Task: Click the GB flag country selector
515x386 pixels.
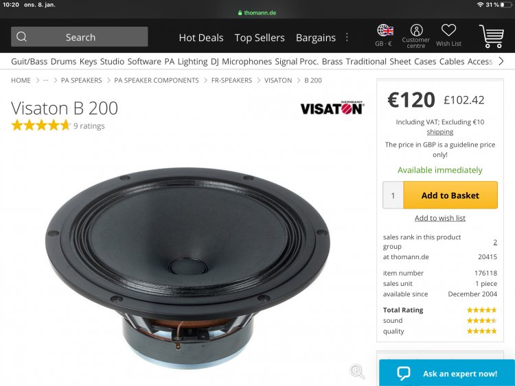Action: point(385,30)
